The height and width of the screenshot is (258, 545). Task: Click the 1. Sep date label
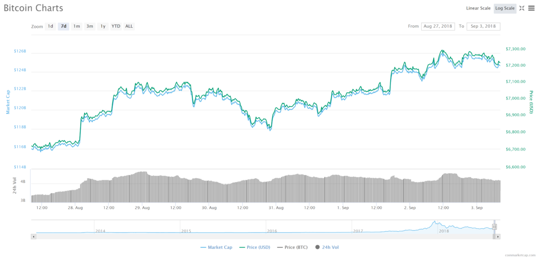[343, 208]
